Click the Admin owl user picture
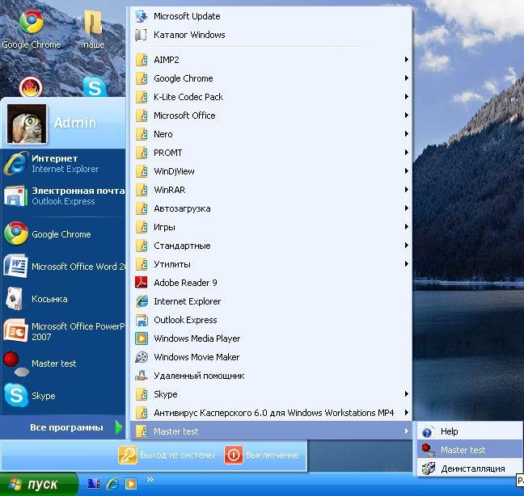The height and width of the screenshot is (496, 524). point(27,123)
